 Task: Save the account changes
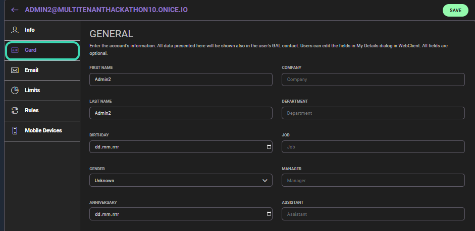455,11
